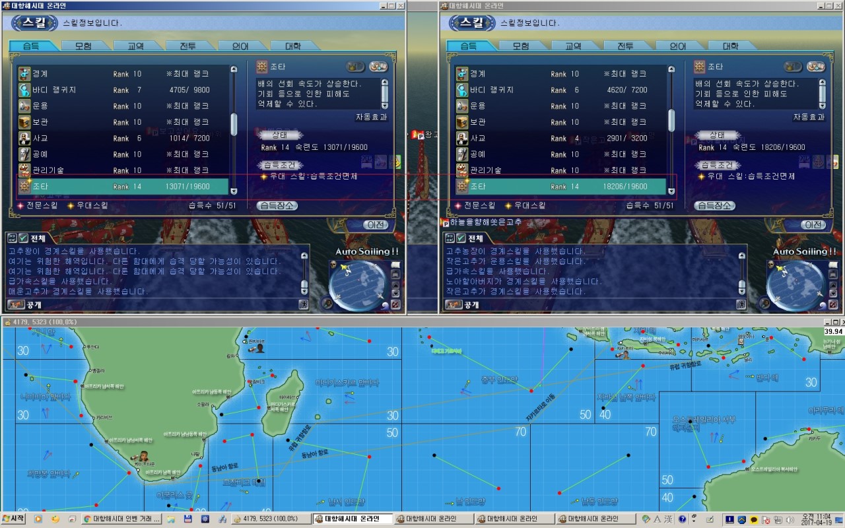Click the 조타 helm icon in the left skill list
Image resolution: width=845 pixels, height=528 pixels.
(x=25, y=186)
